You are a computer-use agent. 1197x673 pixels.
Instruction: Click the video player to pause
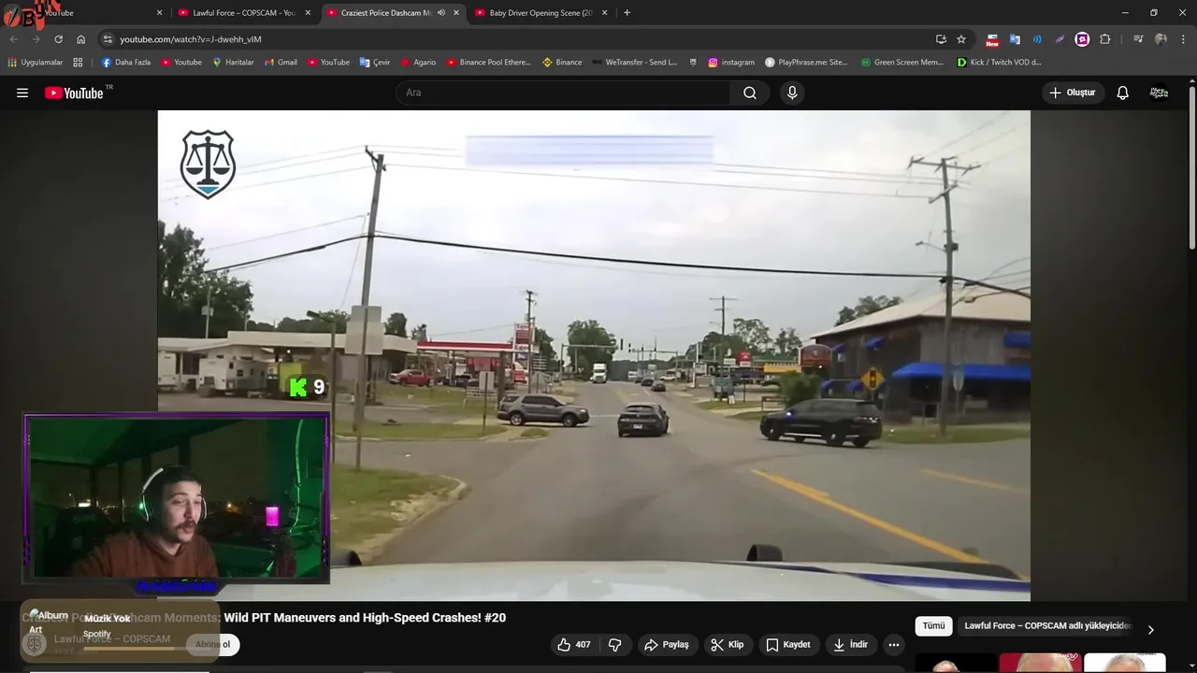[x=594, y=355]
